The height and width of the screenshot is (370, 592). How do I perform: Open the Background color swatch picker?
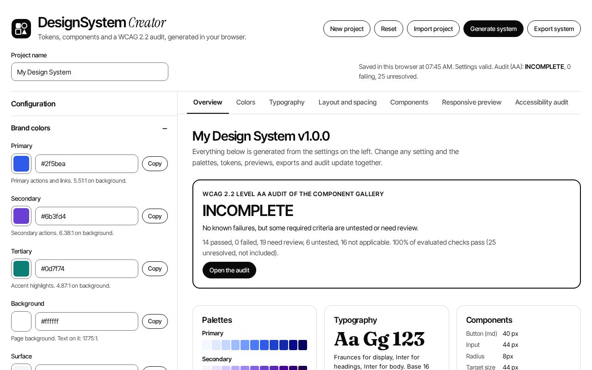[x=21, y=321]
